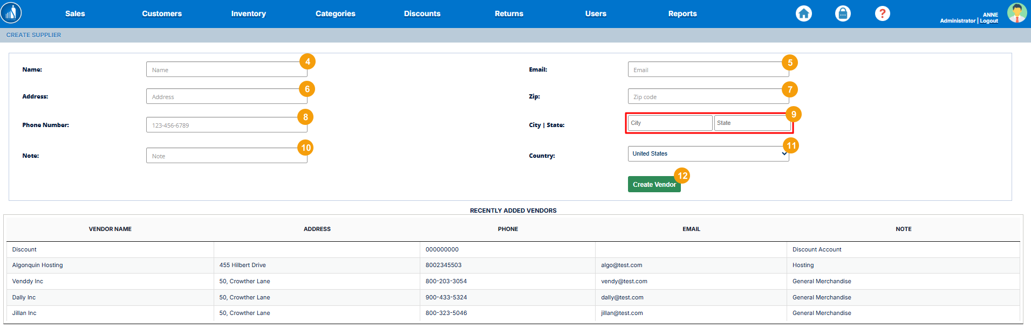The image size is (1031, 336).
Task: Click the lock screen icon
Action: pyautogui.click(x=843, y=13)
